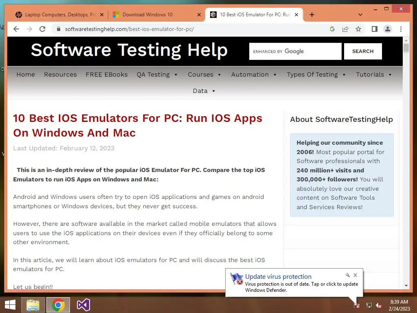
Task: Click the Chrome taskbar icon
Action: click(x=58, y=305)
